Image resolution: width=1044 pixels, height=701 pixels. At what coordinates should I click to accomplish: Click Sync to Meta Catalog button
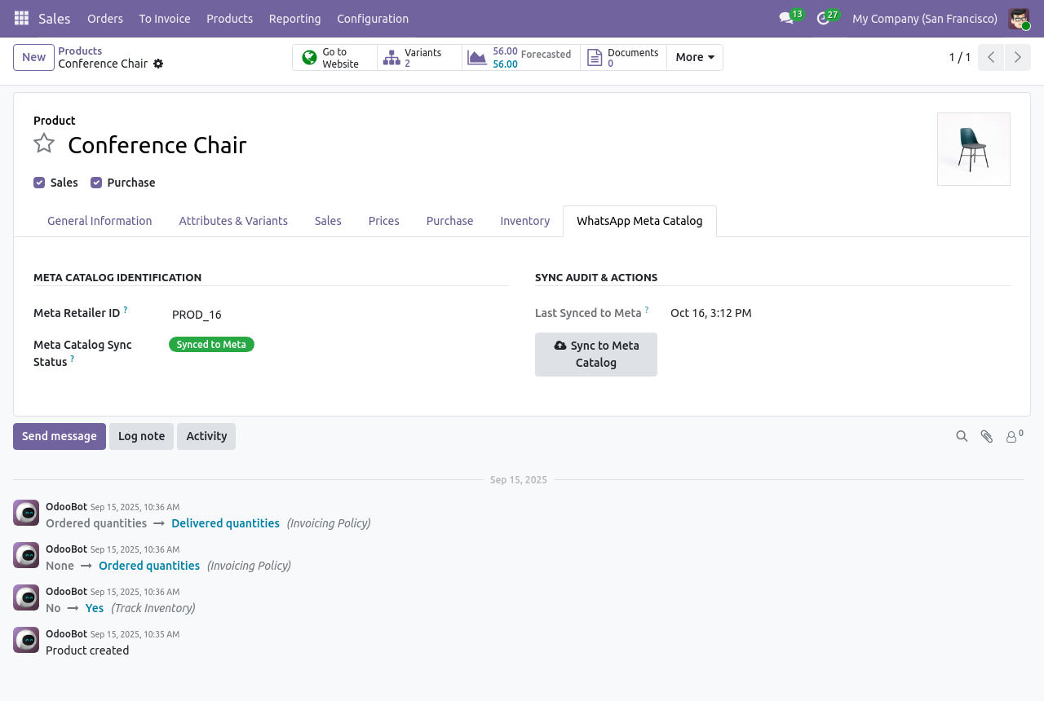pyautogui.click(x=596, y=355)
